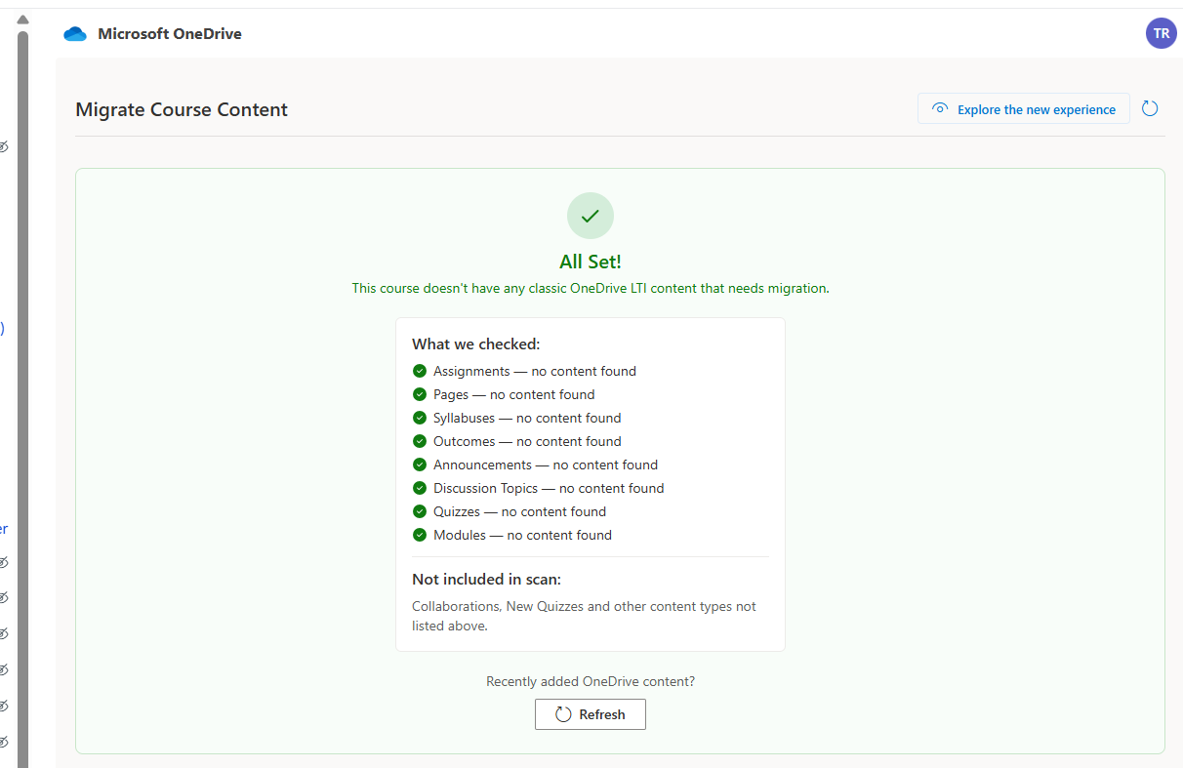Click the no classic OneDrive LTI content message
This screenshot has width=1183, height=768.
[x=591, y=288]
